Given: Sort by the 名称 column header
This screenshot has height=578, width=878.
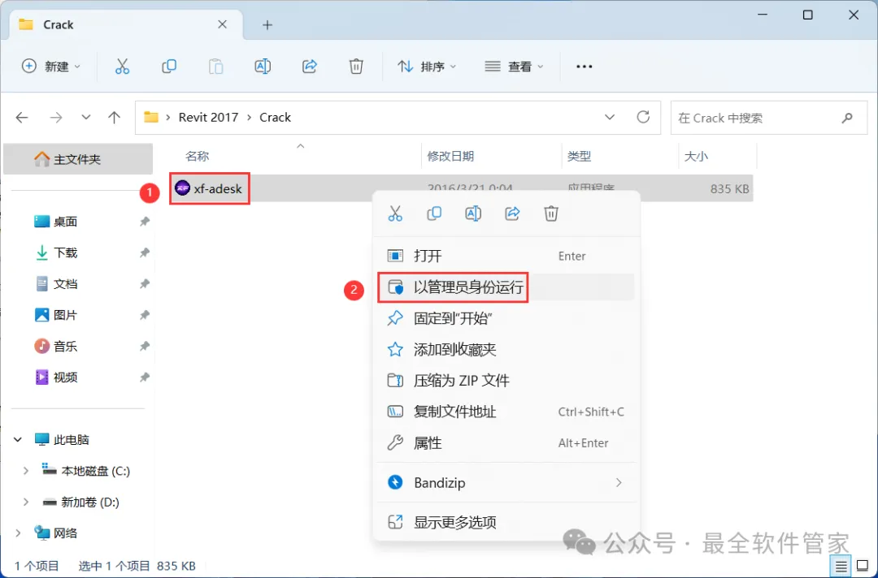Looking at the screenshot, I should (x=197, y=156).
